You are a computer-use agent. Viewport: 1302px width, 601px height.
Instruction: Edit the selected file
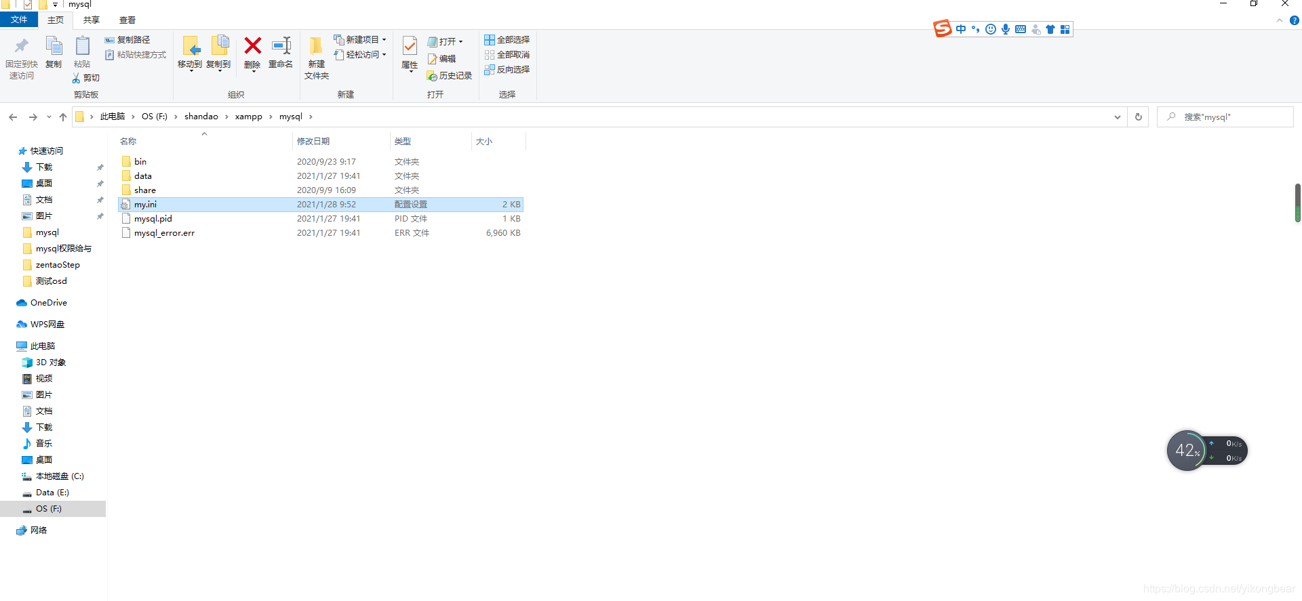pos(441,59)
